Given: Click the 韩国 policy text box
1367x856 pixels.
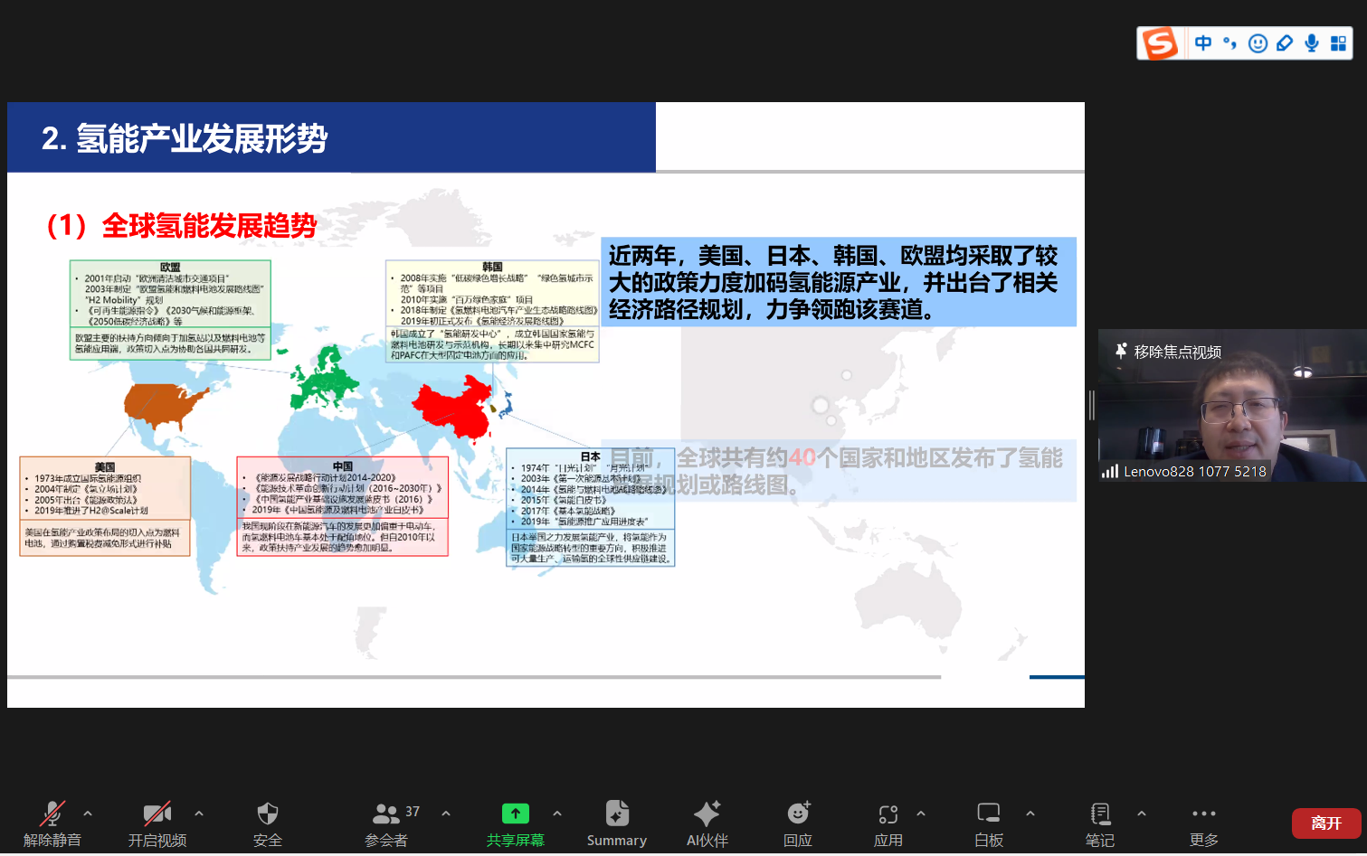Looking at the screenshot, I should (x=493, y=311).
